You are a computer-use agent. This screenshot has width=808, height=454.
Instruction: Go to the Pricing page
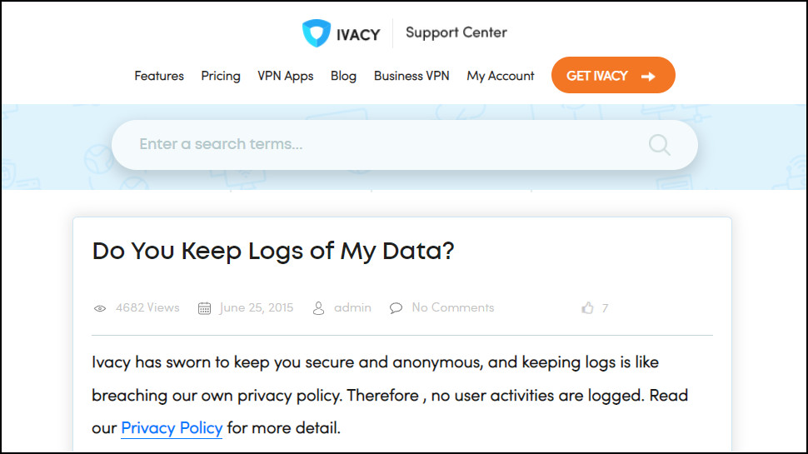[221, 76]
